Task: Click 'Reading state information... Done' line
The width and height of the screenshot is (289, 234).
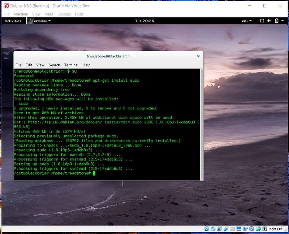Action: (x=52, y=94)
